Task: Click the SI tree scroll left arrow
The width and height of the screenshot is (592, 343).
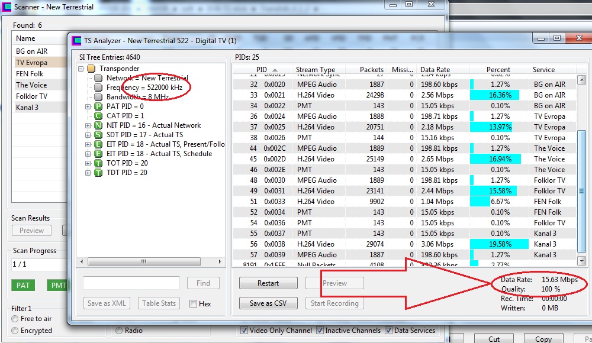Action: 82,261
